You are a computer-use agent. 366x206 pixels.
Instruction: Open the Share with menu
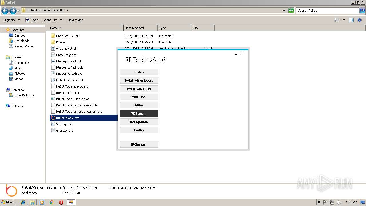[x=52, y=20]
